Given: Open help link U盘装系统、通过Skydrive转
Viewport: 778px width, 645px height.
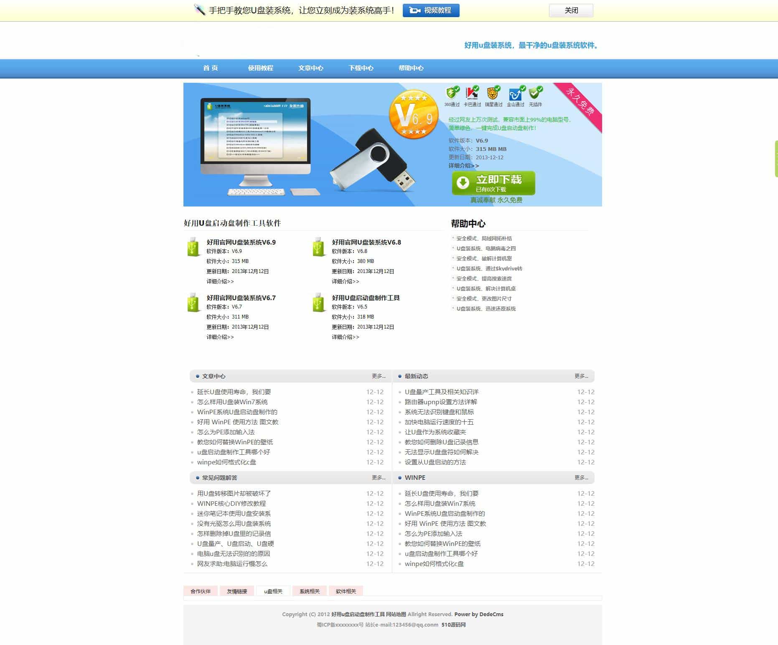Looking at the screenshot, I should (x=489, y=268).
